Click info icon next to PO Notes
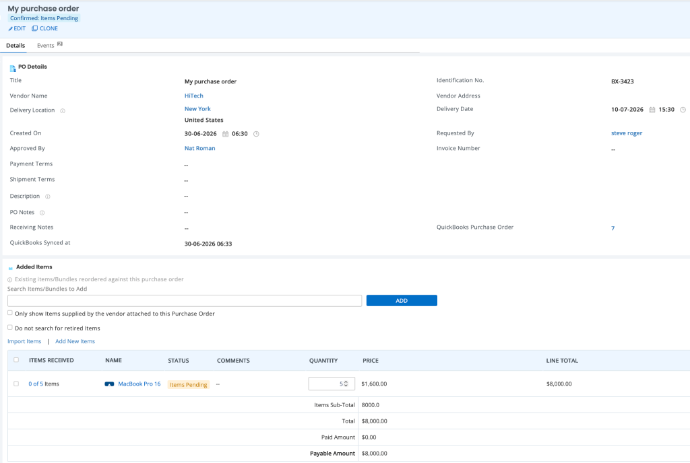This screenshot has width=690, height=463. 42,213
